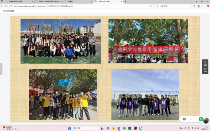210x131 pixels.
Task: Click the 点此搜索 search box
Action: click(x=173, y=6)
